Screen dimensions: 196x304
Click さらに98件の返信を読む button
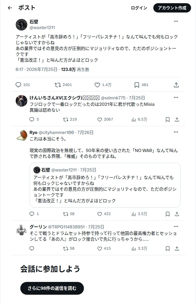coord(52,288)
